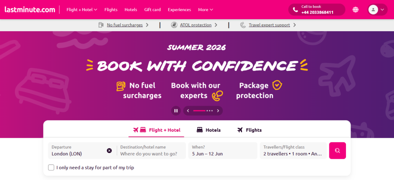Select the Flights search tab

pyautogui.click(x=249, y=130)
